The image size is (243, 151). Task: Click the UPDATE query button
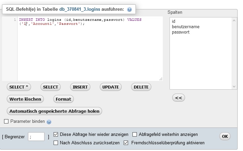[x=111, y=87]
